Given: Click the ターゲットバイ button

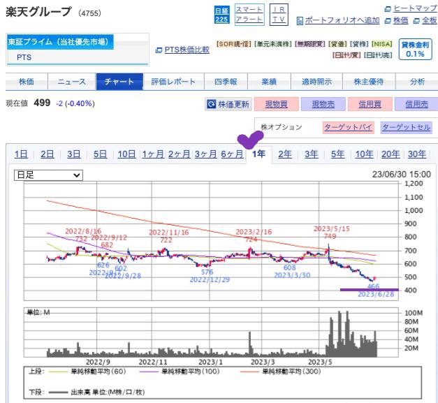Looking at the screenshot, I should (349, 127).
